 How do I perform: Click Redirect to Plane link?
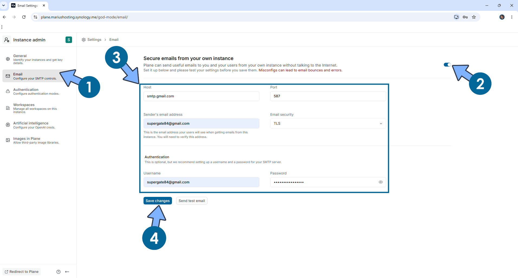click(22, 272)
